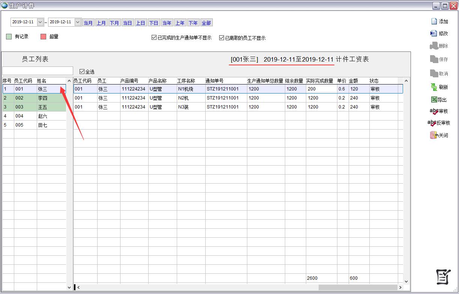The height and width of the screenshot is (294, 459).
Task: Click the 添加 (Add) icon
Action: [434, 22]
